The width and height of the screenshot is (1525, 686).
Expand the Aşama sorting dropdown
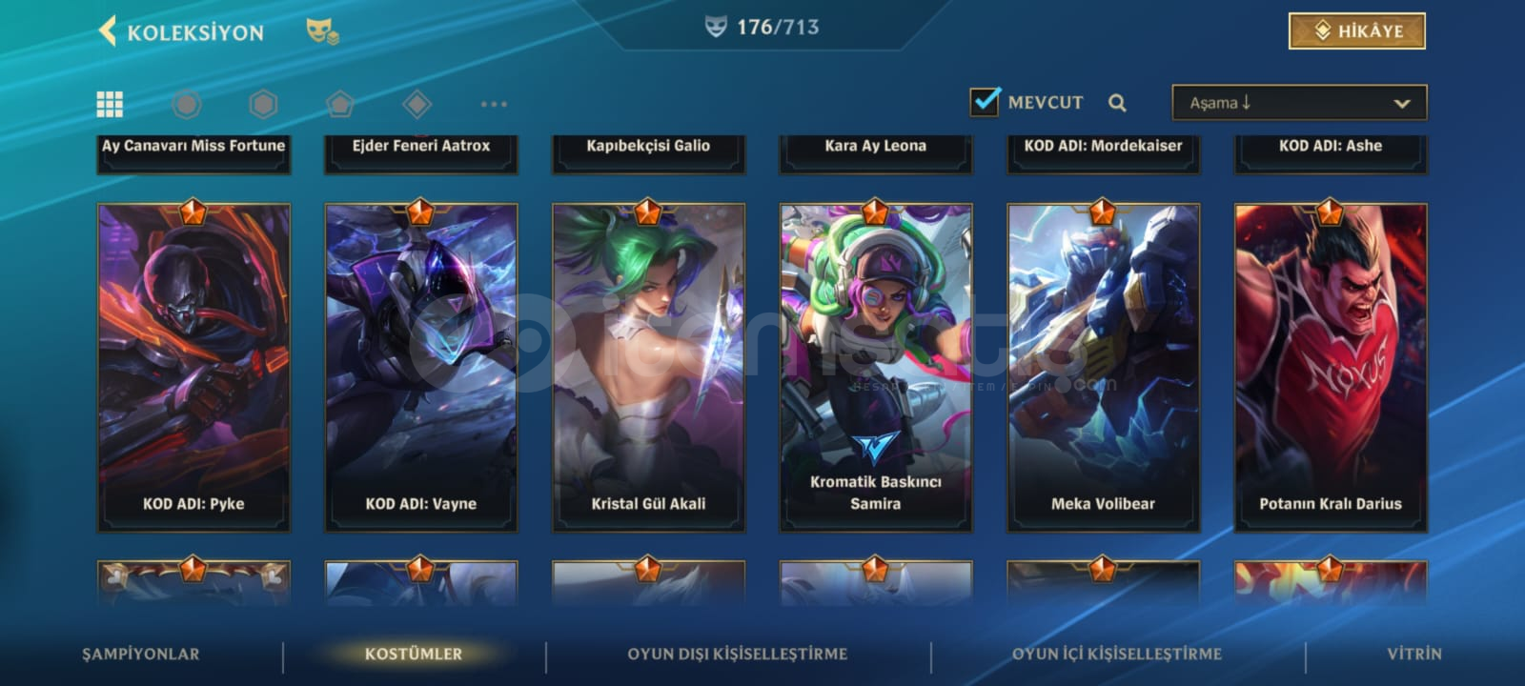(x=1299, y=103)
